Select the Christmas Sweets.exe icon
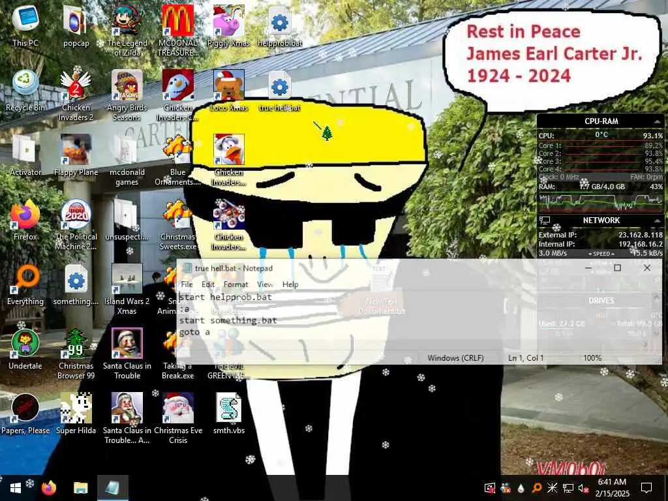 tap(177, 225)
